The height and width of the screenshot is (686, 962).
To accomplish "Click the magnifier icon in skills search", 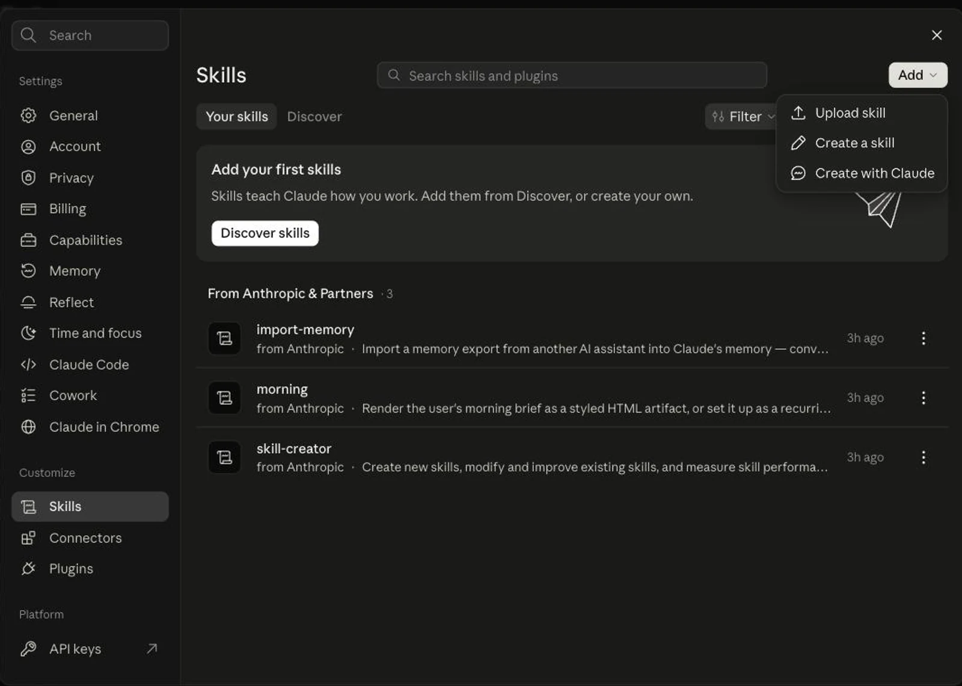I will point(394,75).
